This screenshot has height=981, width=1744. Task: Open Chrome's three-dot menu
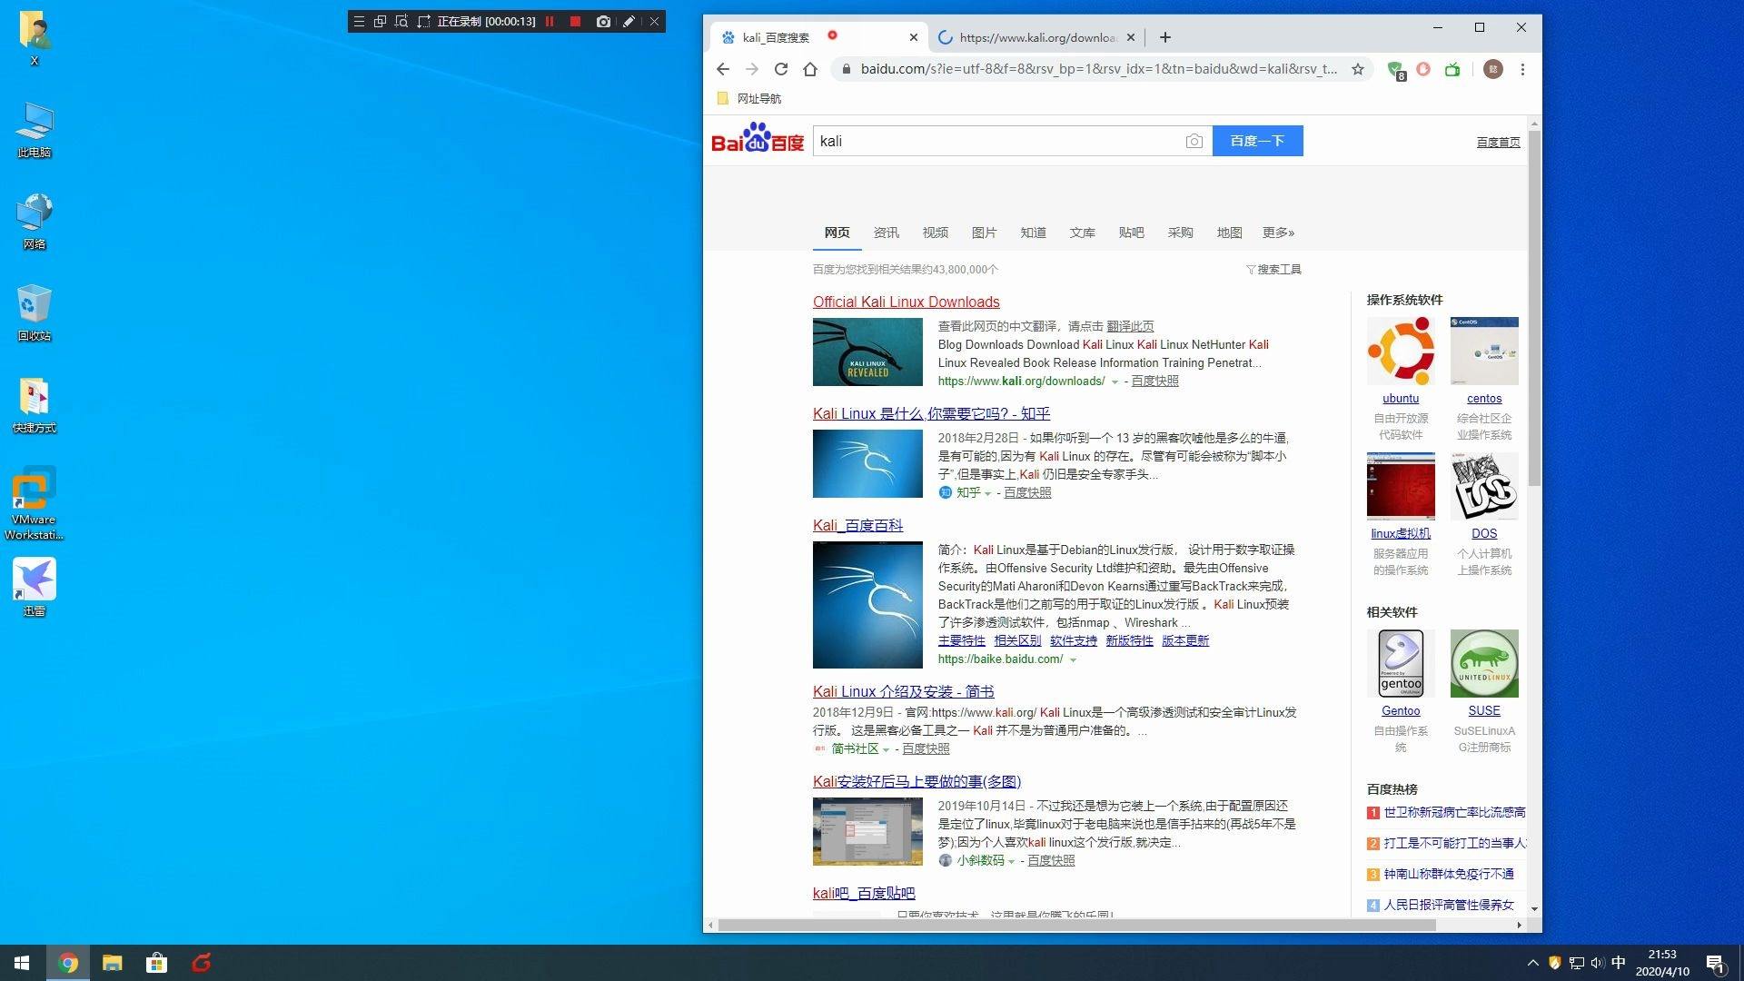pos(1523,69)
